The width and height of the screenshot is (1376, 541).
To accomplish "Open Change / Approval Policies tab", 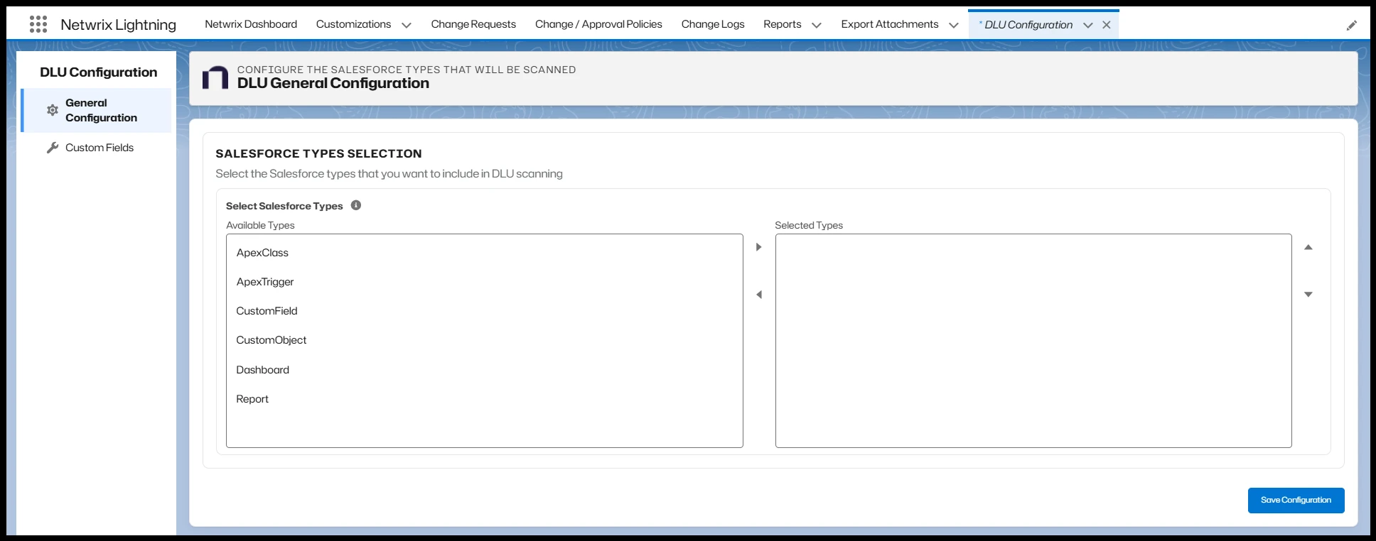I will click(598, 24).
